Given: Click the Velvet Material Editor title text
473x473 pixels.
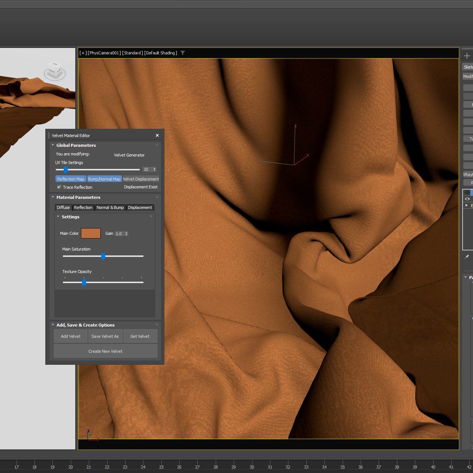Looking at the screenshot, I should click(71, 136).
